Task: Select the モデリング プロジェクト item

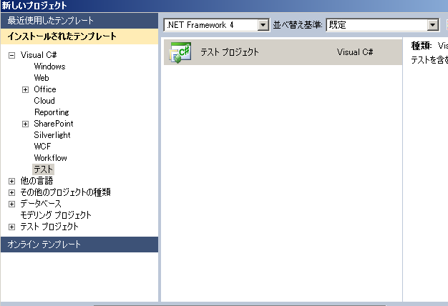Action: [x=56, y=215]
